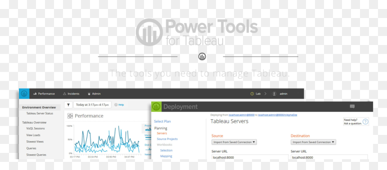The width and height of the screenshot is (387, 170).
Task: Open the time range Today at 3:17pm–4:17pm selector
Action: [x=92, y=105]
